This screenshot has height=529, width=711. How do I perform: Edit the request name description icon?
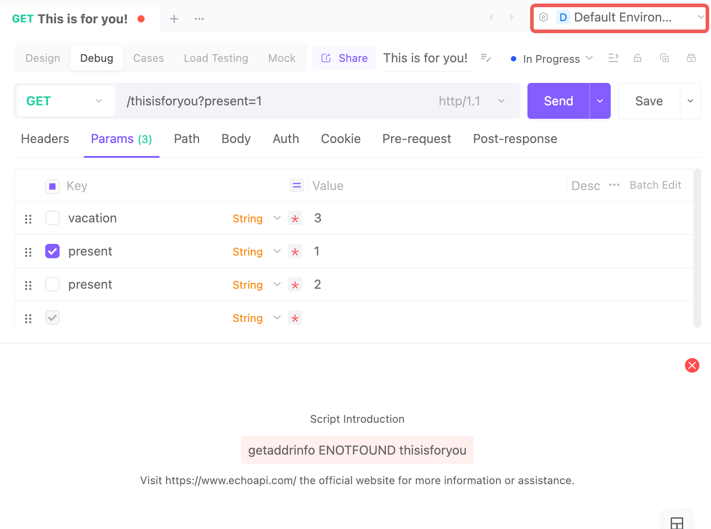(x=486, y=58)
